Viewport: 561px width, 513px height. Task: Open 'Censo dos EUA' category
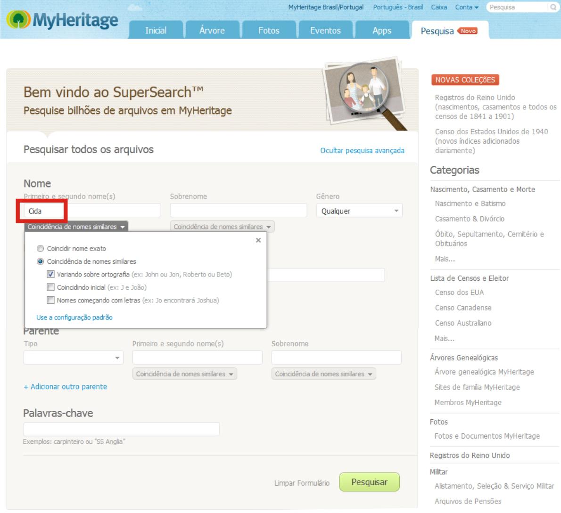point(459,293)
